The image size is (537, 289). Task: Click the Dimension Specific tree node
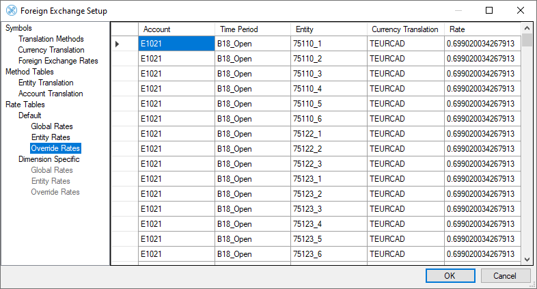pos(49,159)
